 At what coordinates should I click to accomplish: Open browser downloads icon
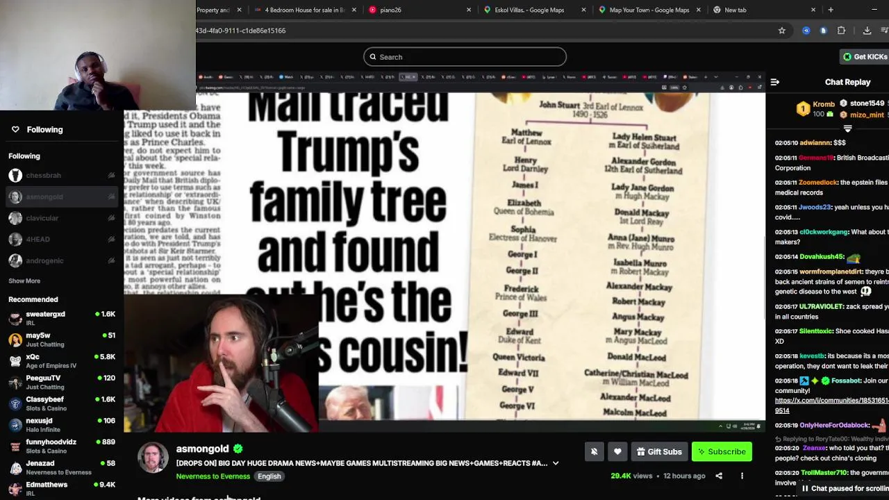click(x=867, y=31)
